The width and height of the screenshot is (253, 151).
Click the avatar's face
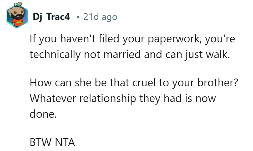click(x=17, y=13)
